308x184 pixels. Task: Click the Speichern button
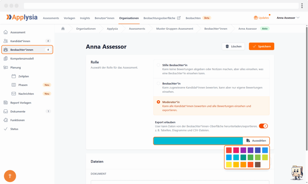click(261, 47)
